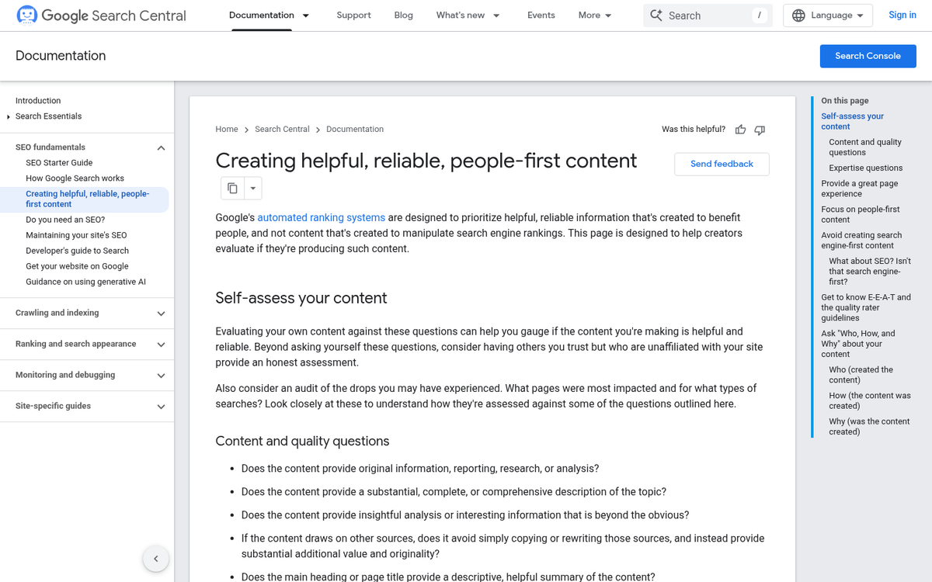Click the Search Console button
This screenshot has height=582, width=932.
868,56
